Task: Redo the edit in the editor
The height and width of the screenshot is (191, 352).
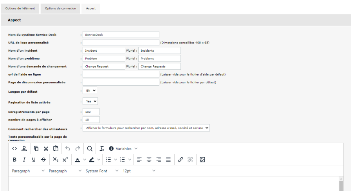Action: pos(78,149)
